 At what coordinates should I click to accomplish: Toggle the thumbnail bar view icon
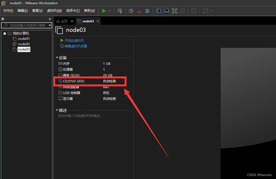[x=167, y=11]
